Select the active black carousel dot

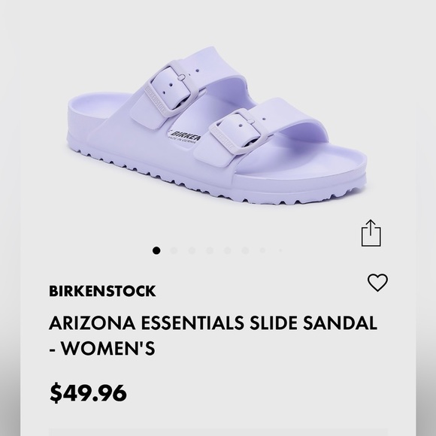pyautogui.click(x=156, y=250)
